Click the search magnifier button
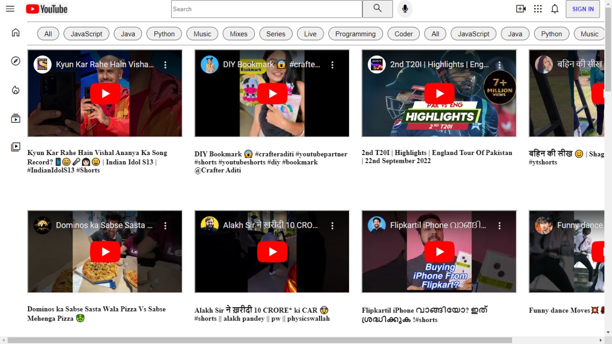Screen dimensions: 612x344 [x=377, y=9]
